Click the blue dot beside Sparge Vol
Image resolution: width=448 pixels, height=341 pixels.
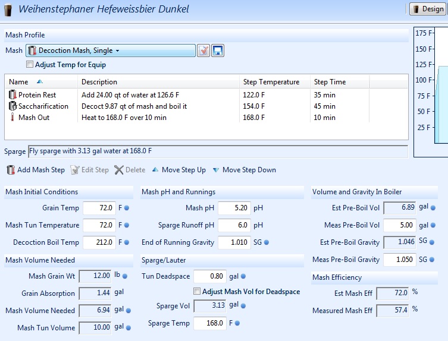pos(243,306)
